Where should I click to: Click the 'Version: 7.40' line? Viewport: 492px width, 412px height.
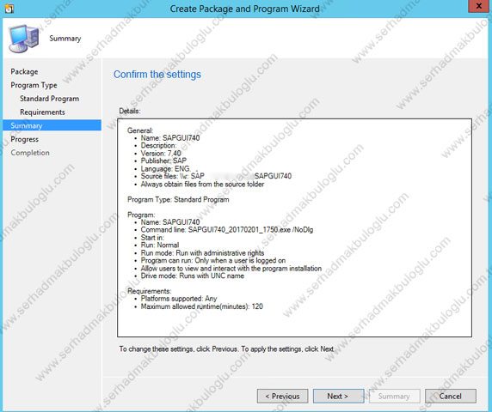pyautogui.click(x=161, y=153)
